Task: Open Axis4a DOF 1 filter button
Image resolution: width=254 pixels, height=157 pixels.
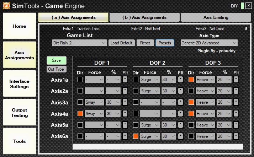Action: [125, 114]
